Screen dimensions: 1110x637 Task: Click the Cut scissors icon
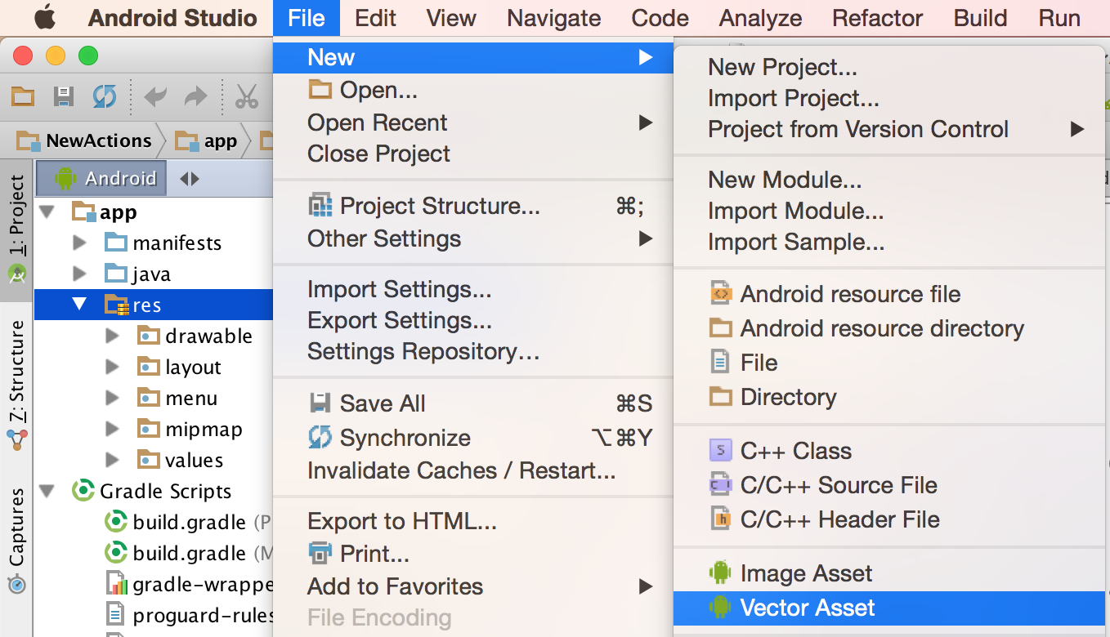pos(246,97)
